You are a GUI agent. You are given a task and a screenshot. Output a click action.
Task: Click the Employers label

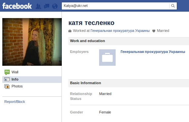(x=79, y=52)
